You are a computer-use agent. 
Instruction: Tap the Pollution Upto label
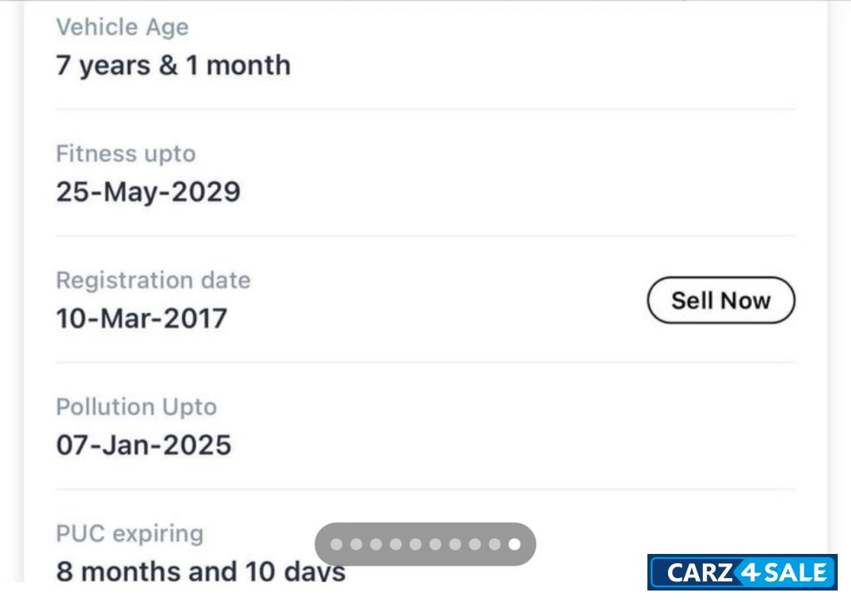(x=136, y=407)
